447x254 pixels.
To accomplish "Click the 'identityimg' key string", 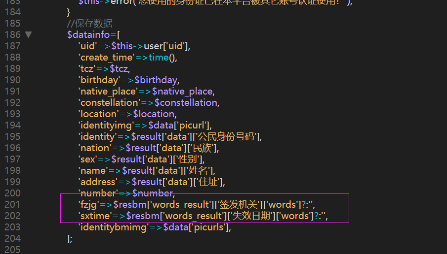I will [104, 126].
